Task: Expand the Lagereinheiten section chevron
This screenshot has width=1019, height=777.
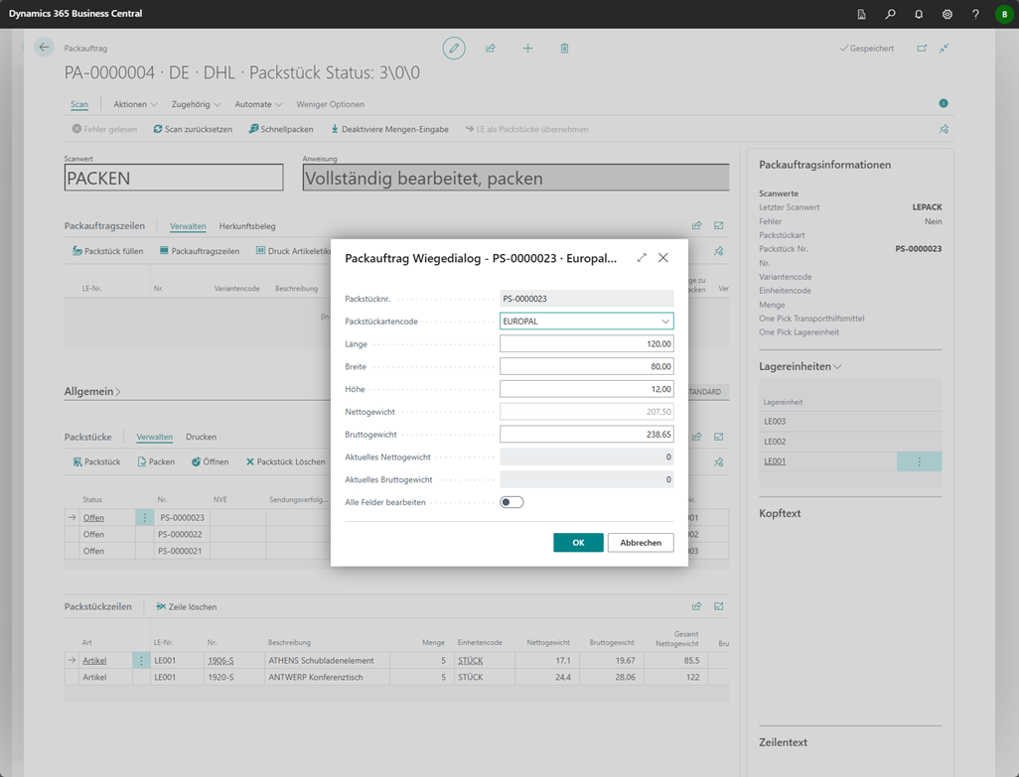Action: [837, 367]
